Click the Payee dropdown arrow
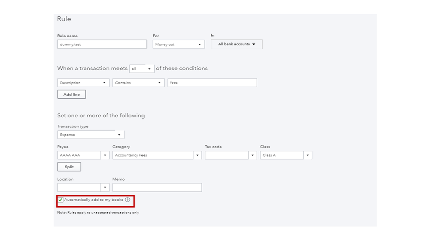Image resolution: width=429 pixels, height=241 pixels. tap(105, 155)
